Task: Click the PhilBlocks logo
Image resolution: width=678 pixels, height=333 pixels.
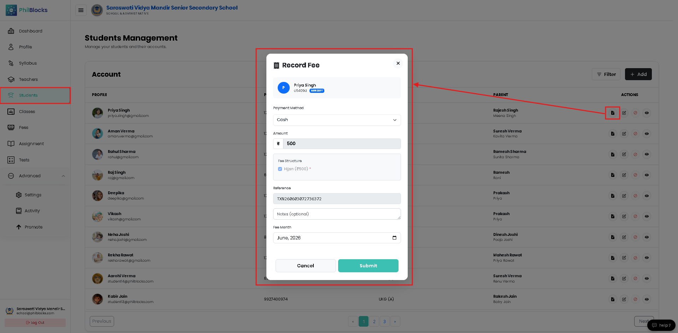Action: pos(26,10)
